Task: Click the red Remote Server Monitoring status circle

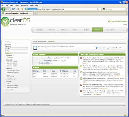Action: click(81, 85)
